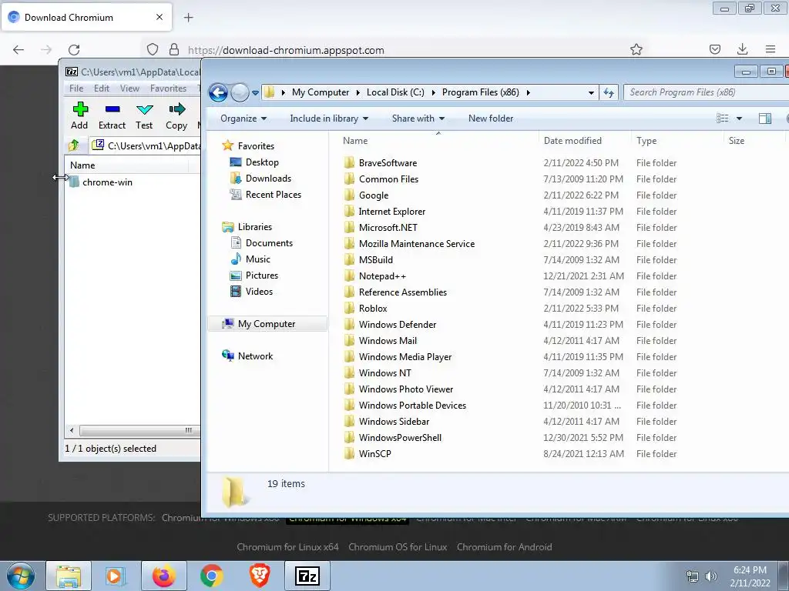Go back in Explorer window
This screenshot has height=591, width=789.
[x=218, y=92]
